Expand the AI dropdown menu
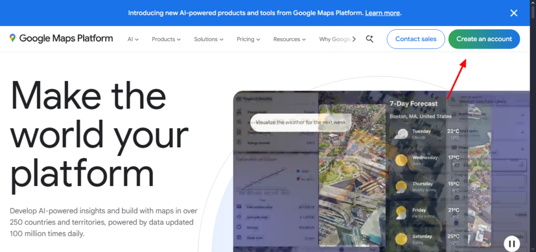The width and height of the screenshot is (536, 252). tap(133, 39)
